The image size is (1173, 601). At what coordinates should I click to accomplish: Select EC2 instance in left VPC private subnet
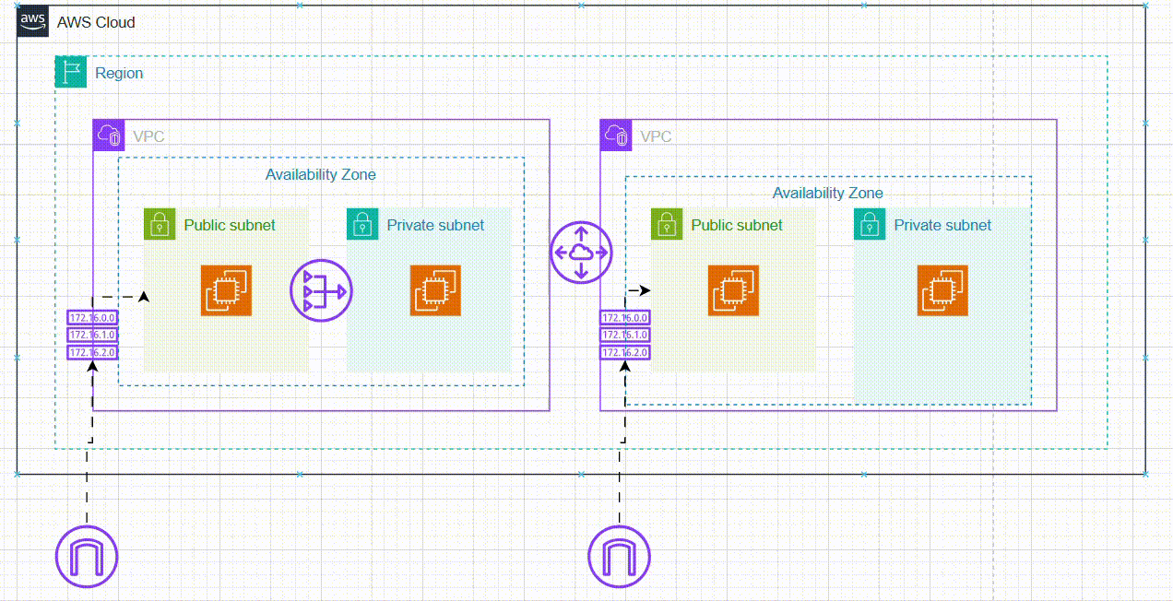click(435, 291)
